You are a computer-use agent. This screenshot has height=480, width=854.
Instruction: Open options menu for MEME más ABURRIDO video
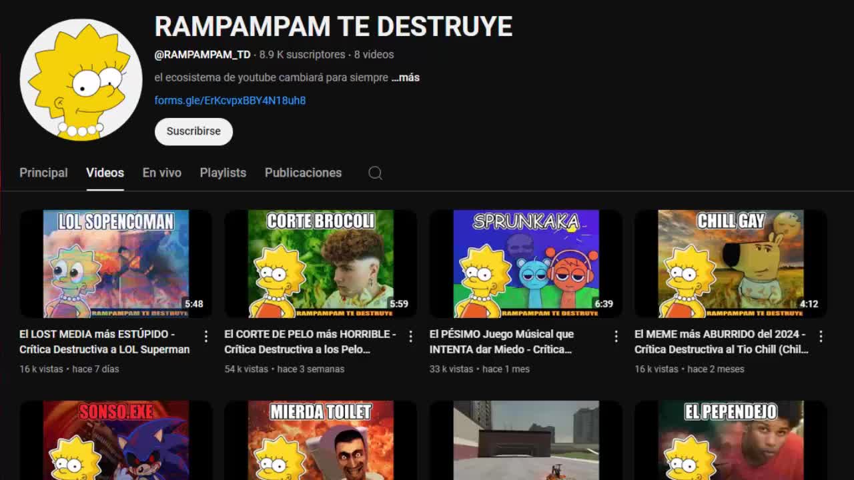tap(821, 336)
